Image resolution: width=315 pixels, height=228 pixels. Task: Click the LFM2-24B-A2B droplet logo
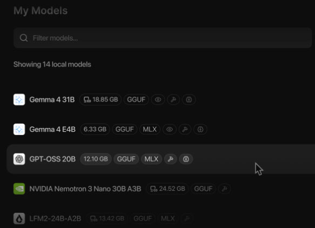pyautogui.click(x=19, y=219)
